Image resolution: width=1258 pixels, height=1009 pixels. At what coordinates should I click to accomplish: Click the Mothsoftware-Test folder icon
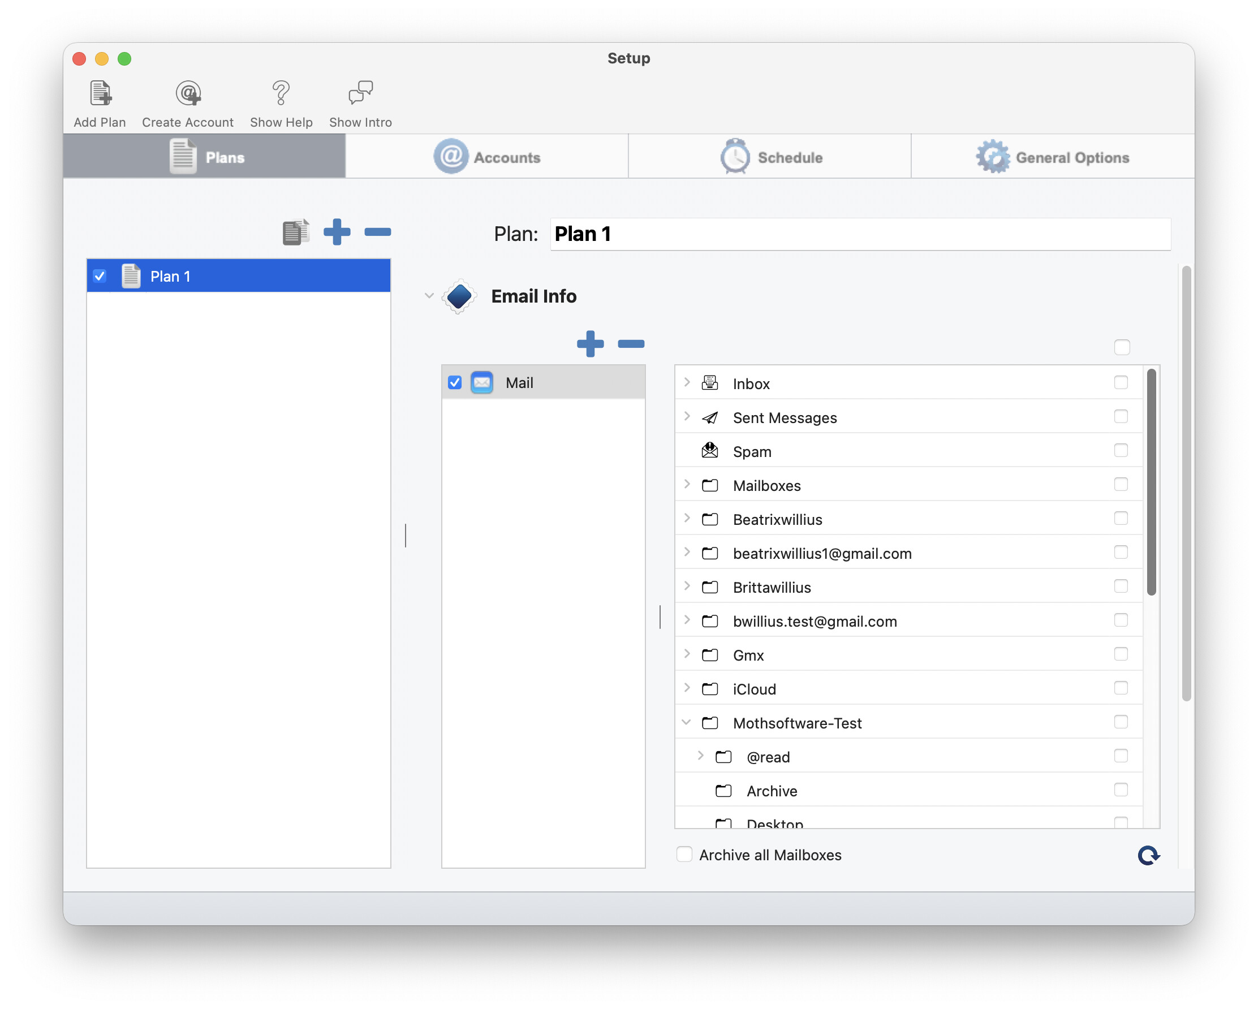coord(709,722)
